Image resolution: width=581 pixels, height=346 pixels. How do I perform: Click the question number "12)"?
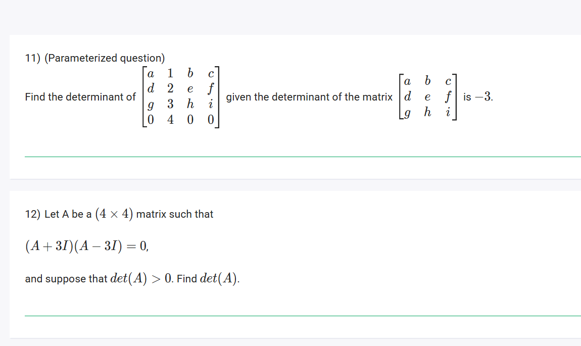33,214
